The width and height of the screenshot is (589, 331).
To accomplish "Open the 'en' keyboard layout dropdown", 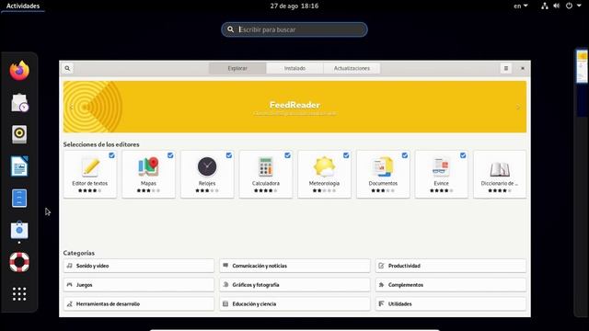I will (521, 6).
